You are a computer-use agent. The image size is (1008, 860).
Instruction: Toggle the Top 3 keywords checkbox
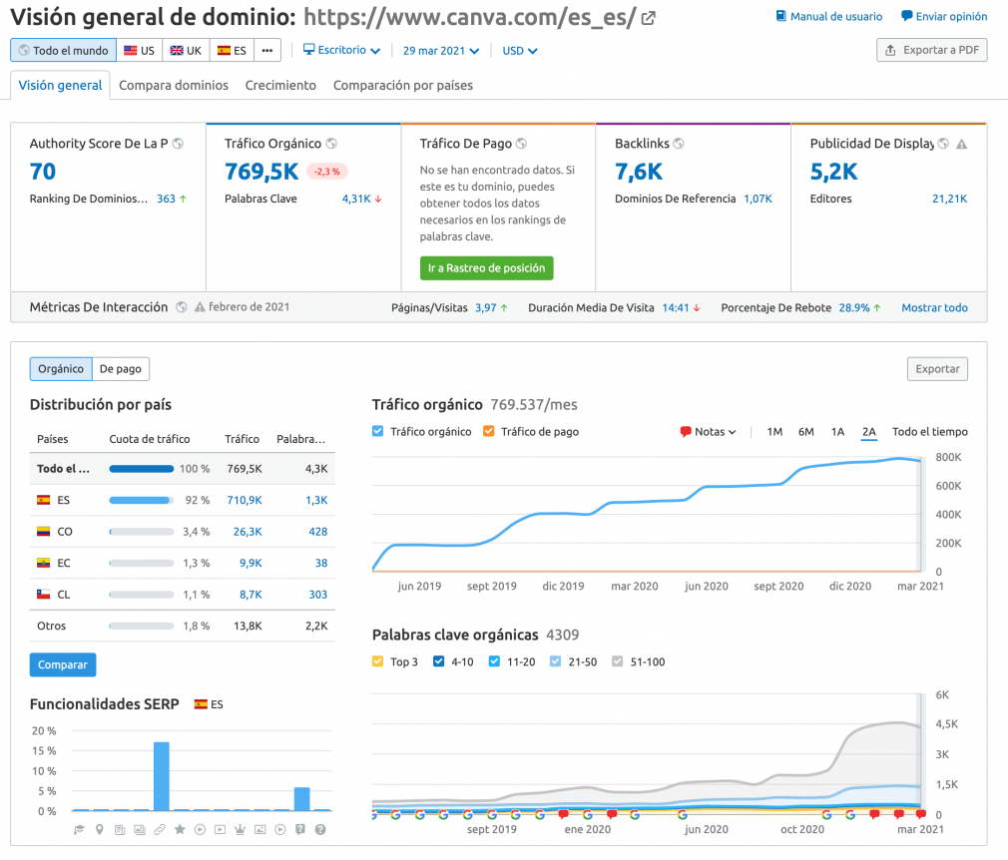tap(378, 661)
